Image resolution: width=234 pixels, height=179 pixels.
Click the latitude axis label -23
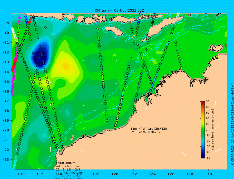click(6, 159)
